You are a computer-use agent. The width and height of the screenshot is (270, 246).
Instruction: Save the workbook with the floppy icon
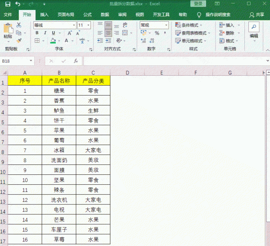[x=8, y=4]
